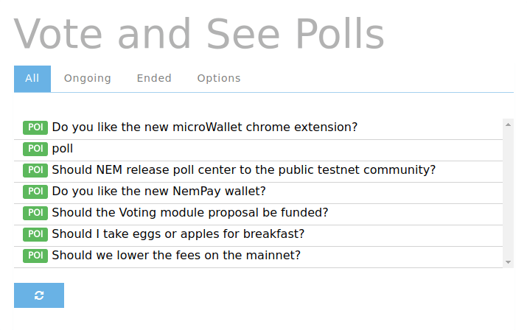This screenshot has height=330, width=527.
Task: Open the Ended polls tab
Action: click(154, 78)
